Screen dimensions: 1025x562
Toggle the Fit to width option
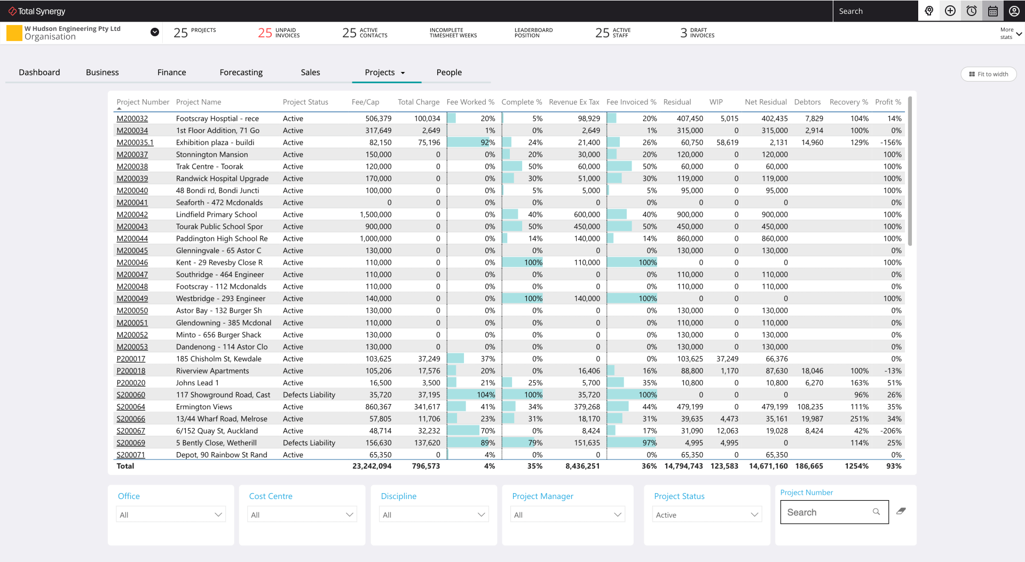click(x=988, y=74)
